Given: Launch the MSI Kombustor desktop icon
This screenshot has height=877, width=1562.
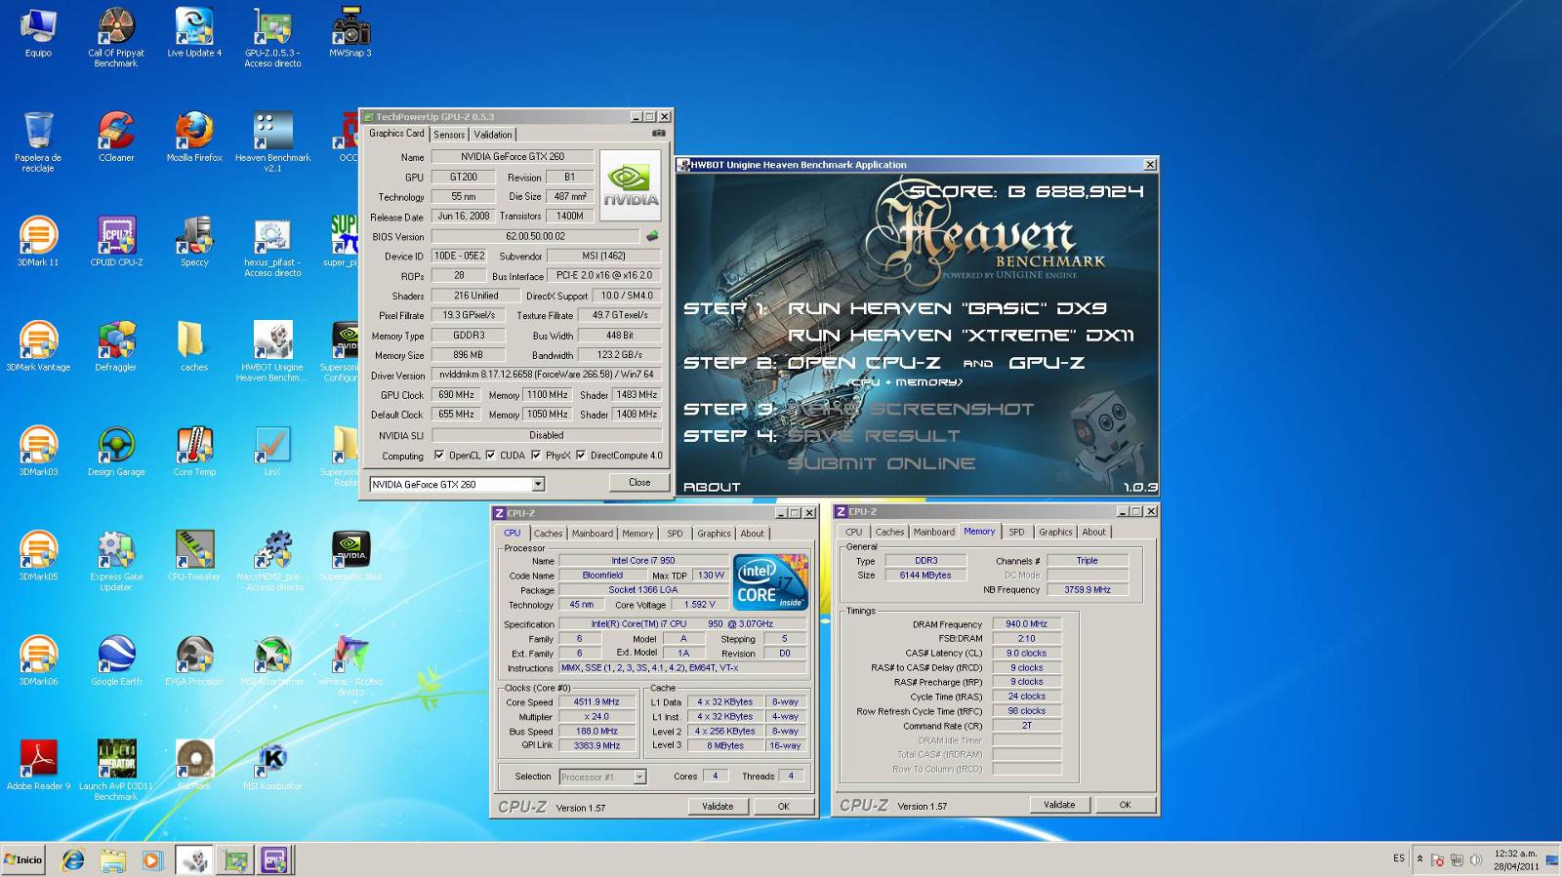Looking at the screenshot, I should point(272,765).
